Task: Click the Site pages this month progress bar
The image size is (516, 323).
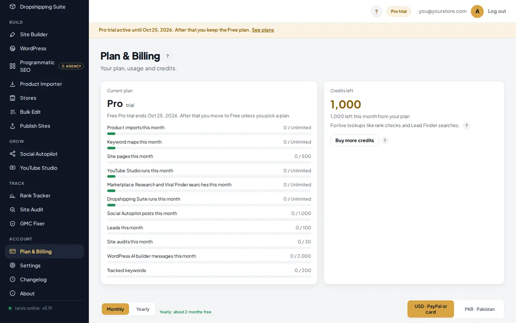Action: click(x=209, y=162)
